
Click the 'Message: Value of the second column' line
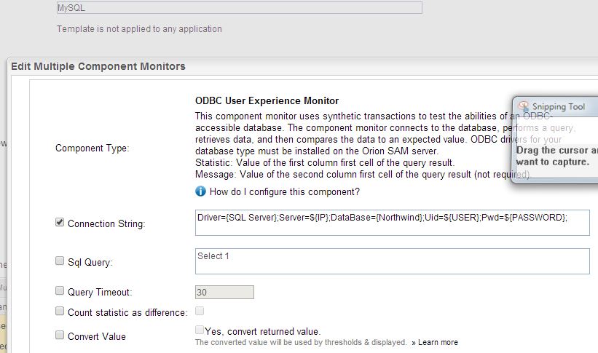(362, 175)
